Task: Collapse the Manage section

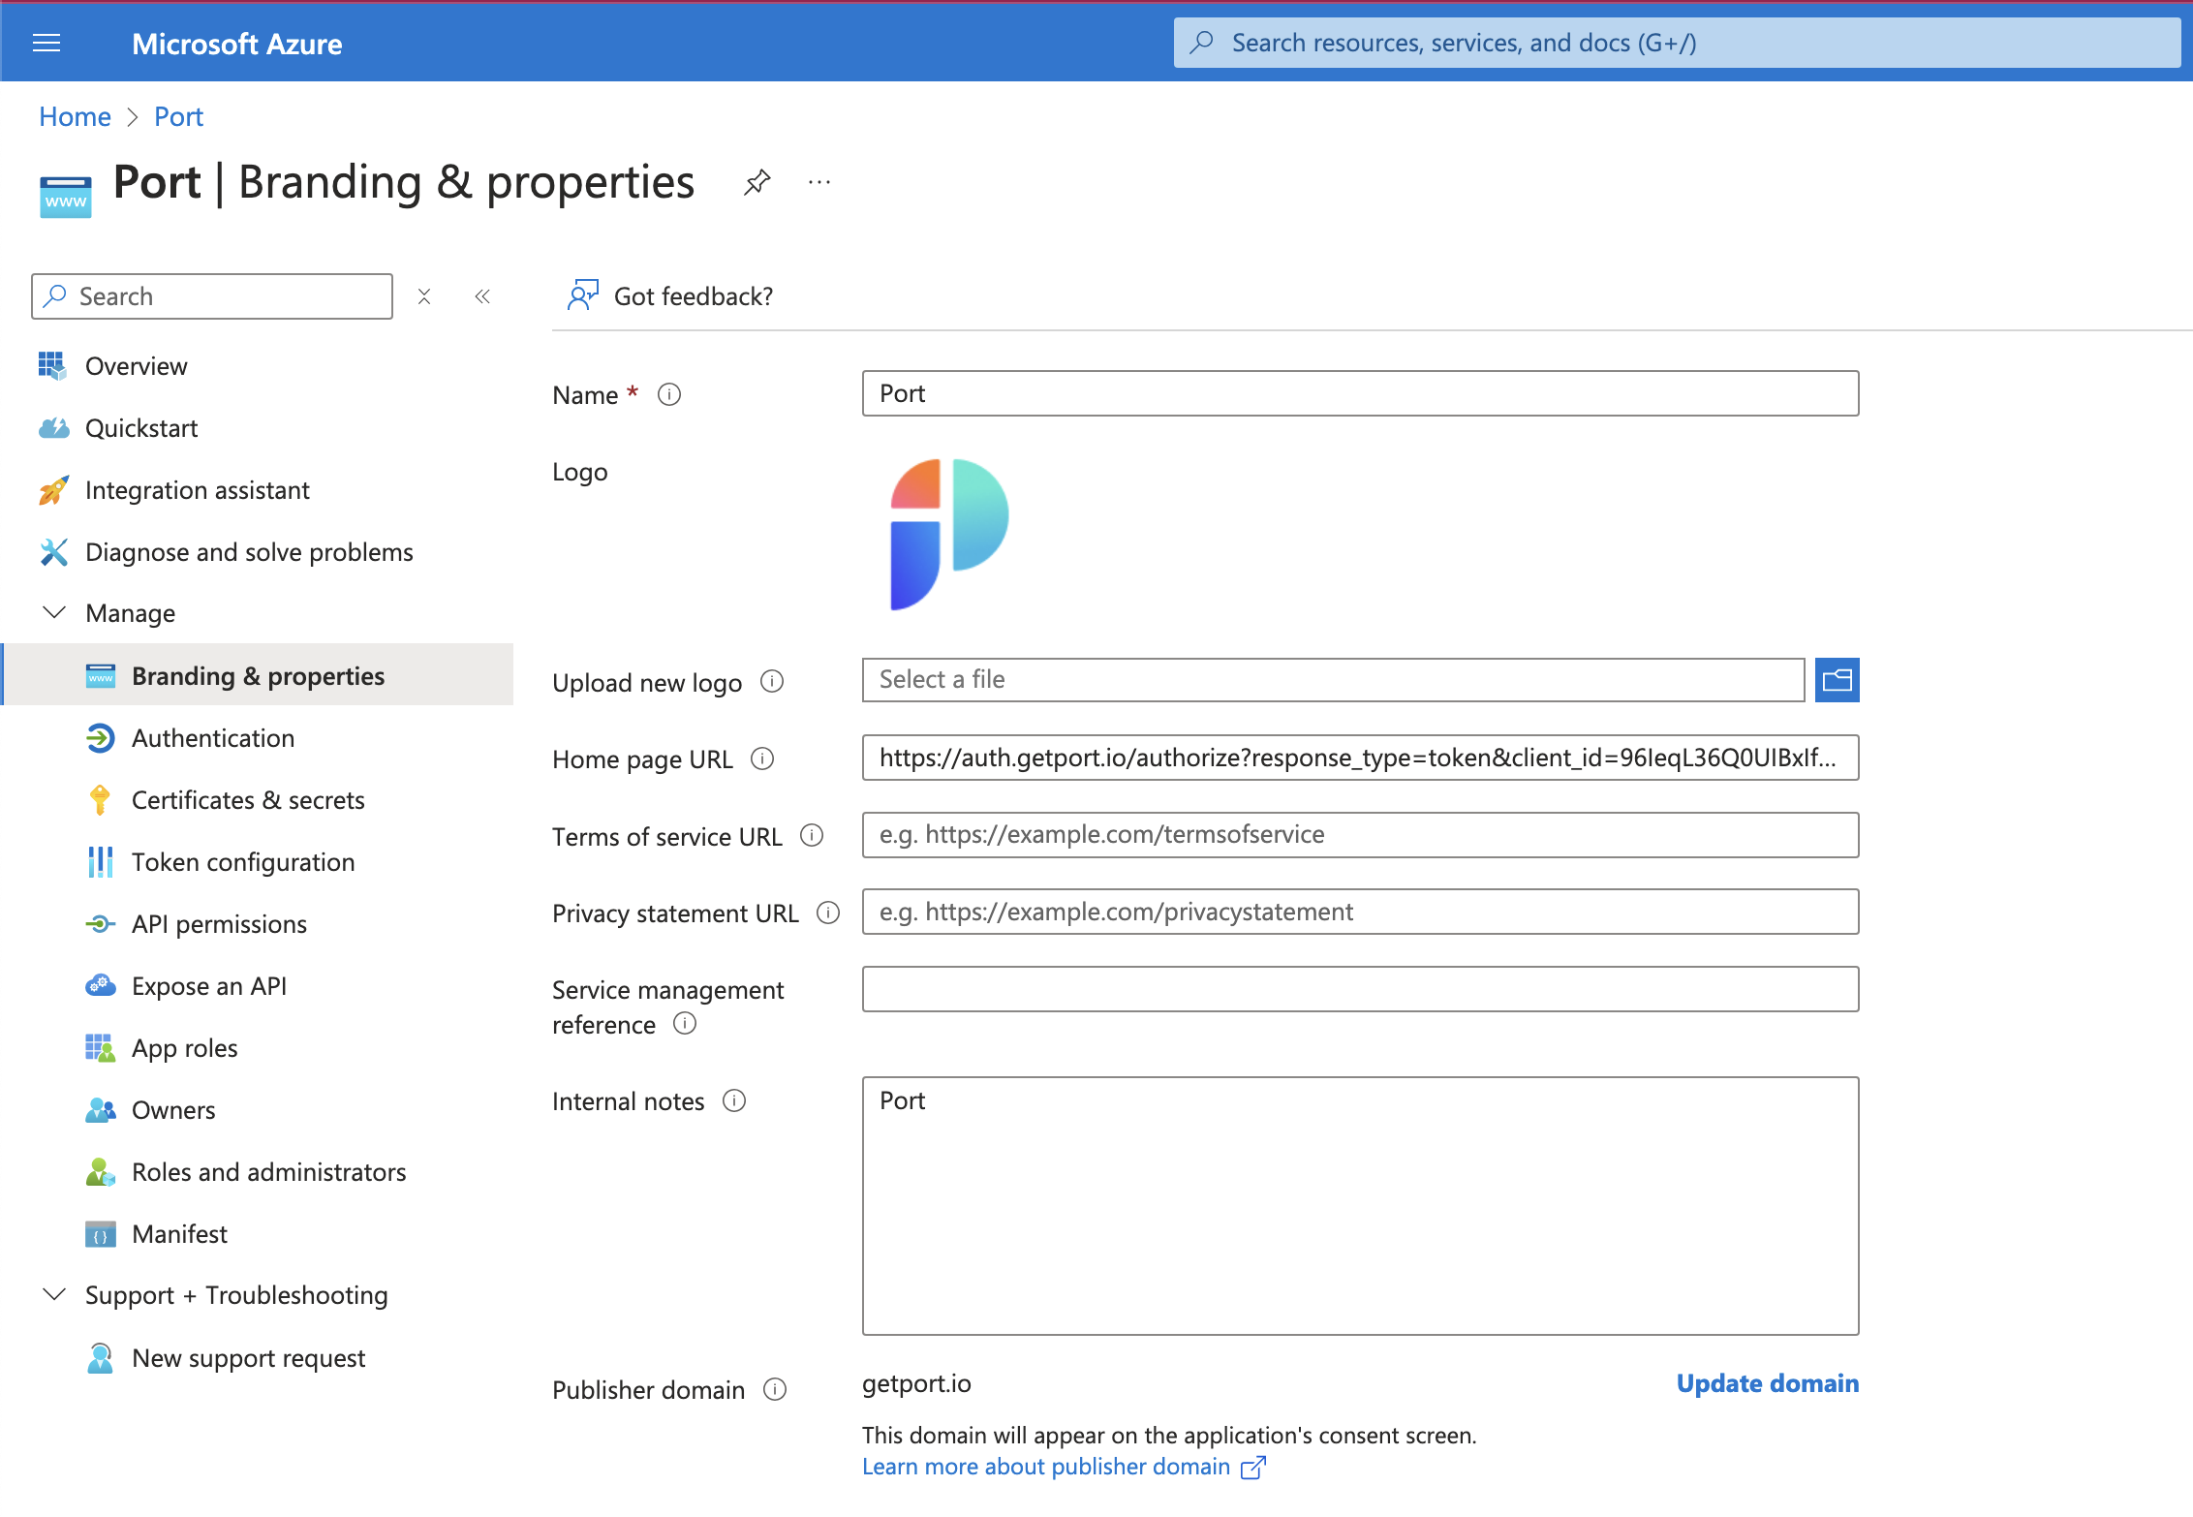Action: [54, 613]
